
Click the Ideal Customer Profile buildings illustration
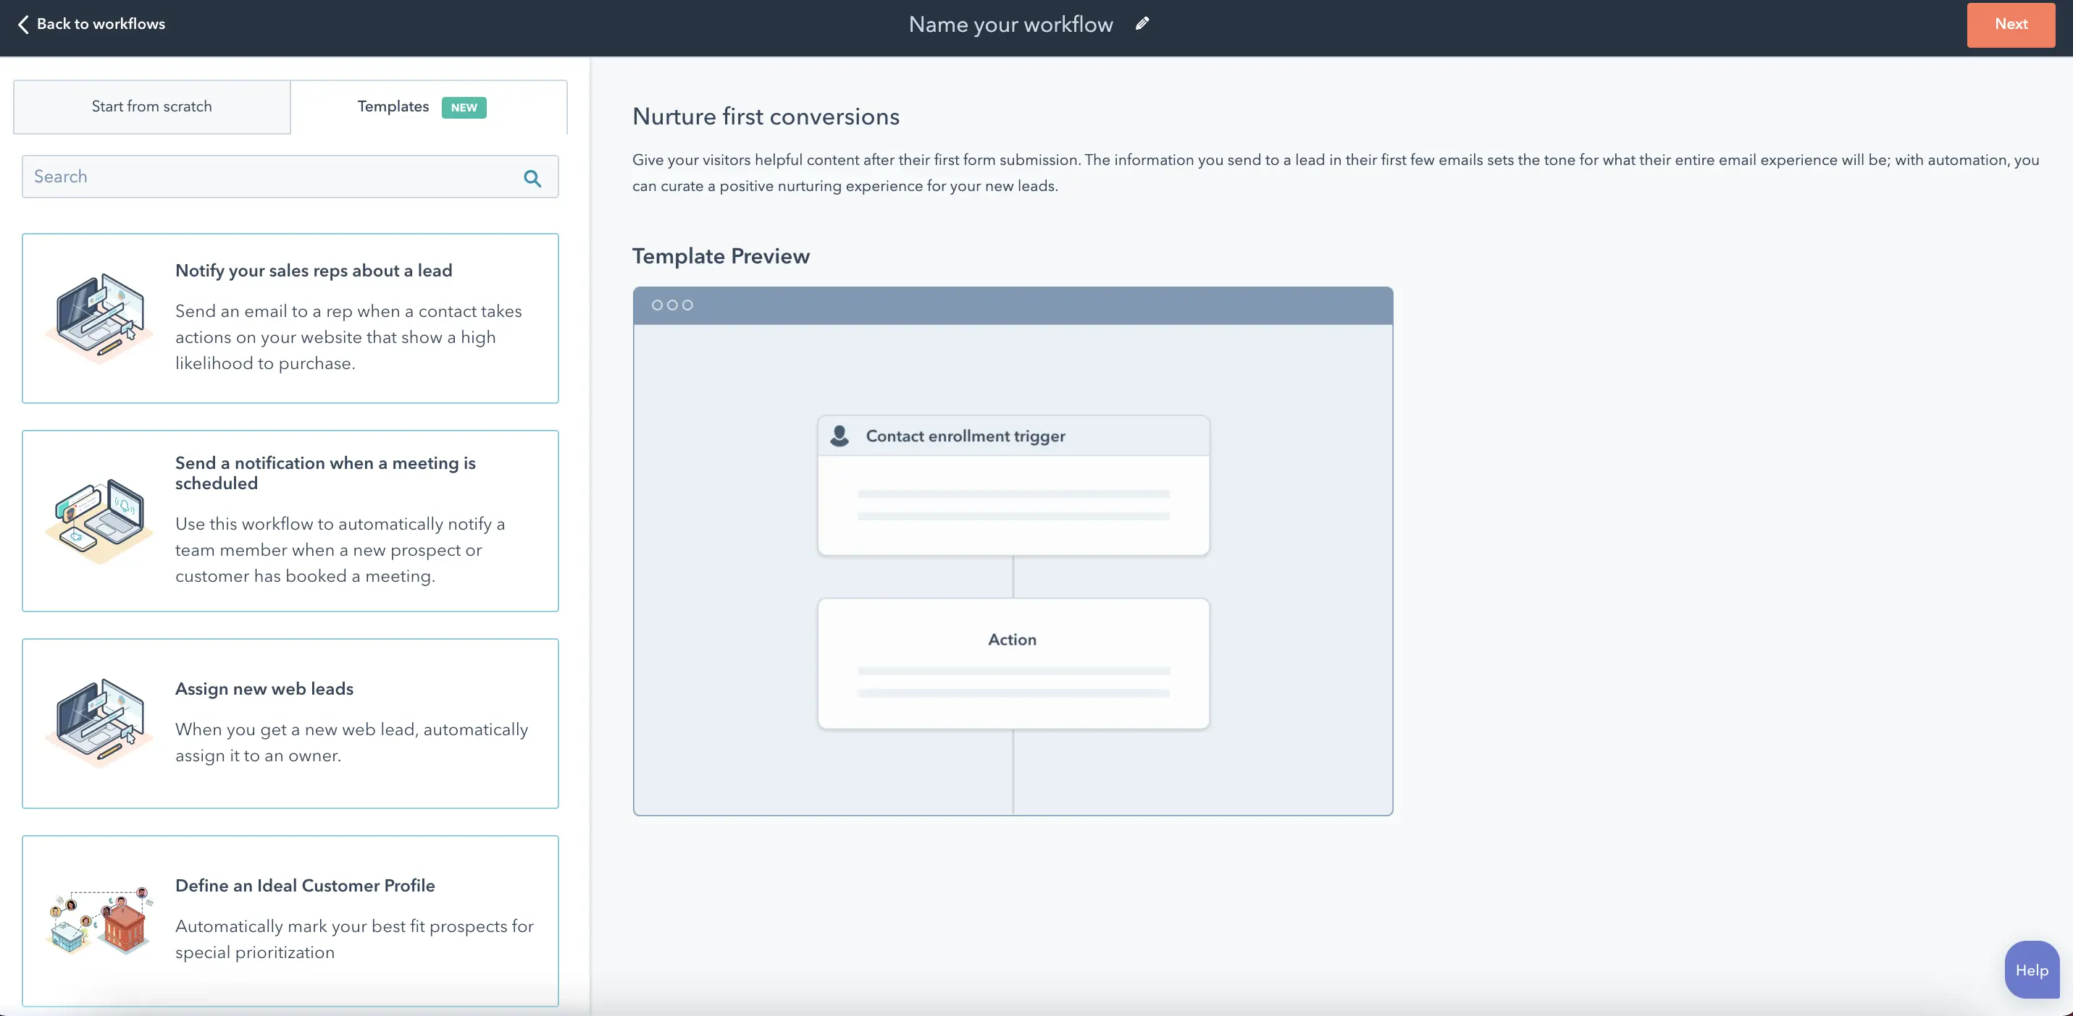point(99,920)
